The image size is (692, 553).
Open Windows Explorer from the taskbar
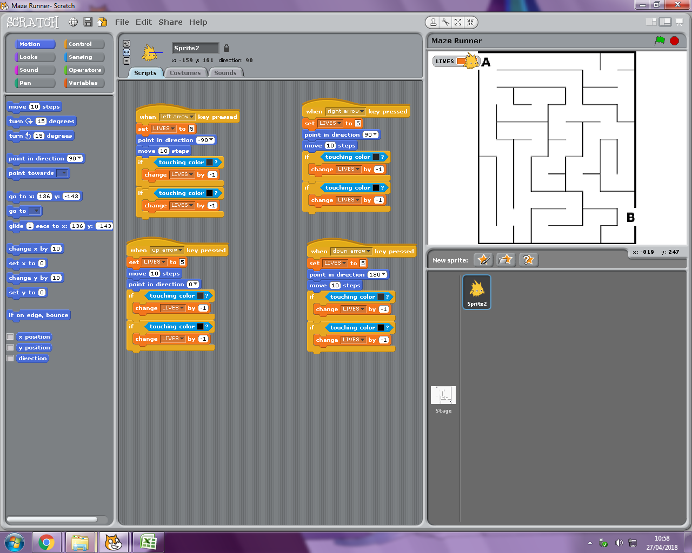[79, 542]
